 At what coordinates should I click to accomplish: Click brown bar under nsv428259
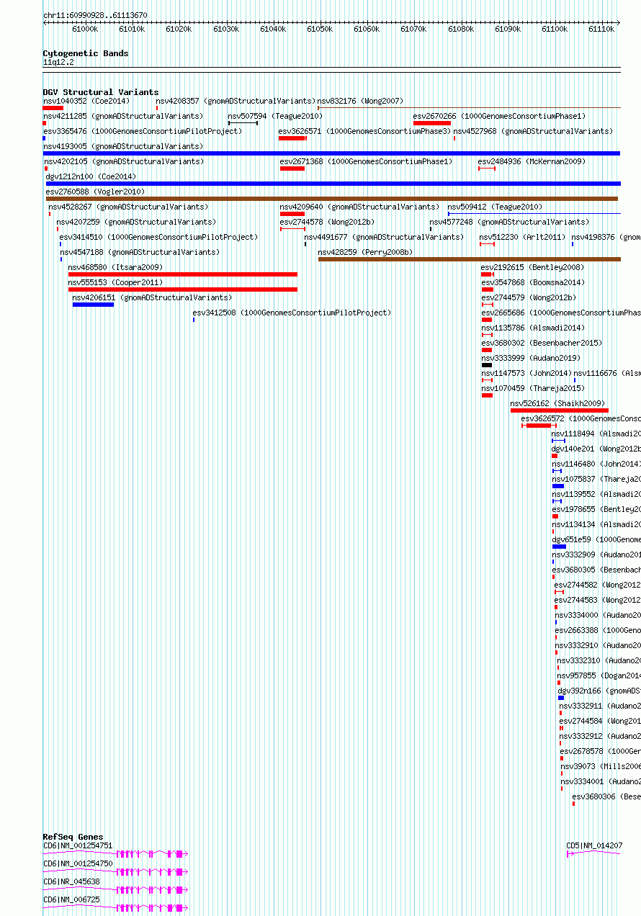(469, 259)
